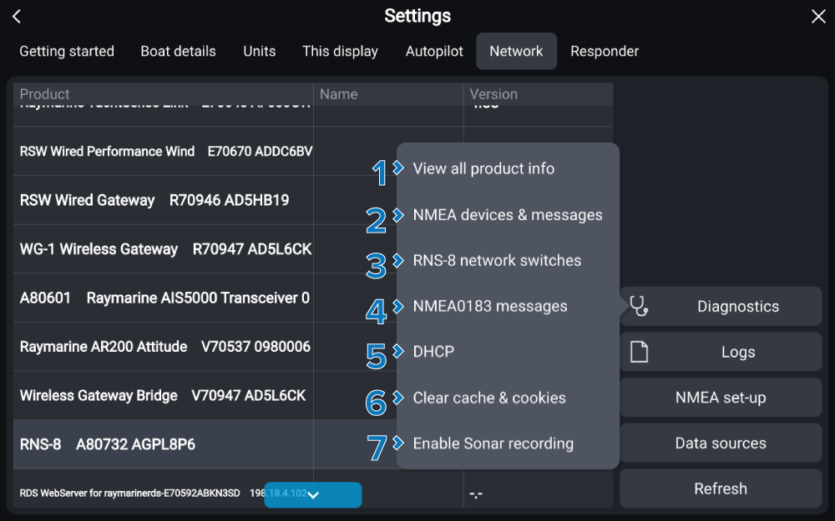Choose NMEA devices & messages option

click(507, 215)
